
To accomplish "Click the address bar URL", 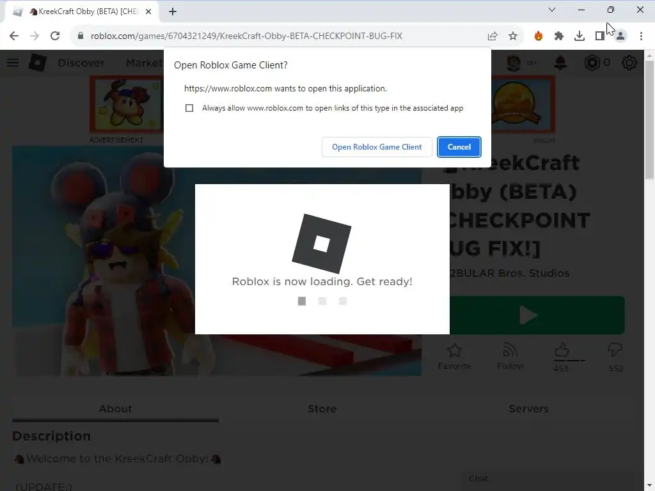I will pos(246,36).
